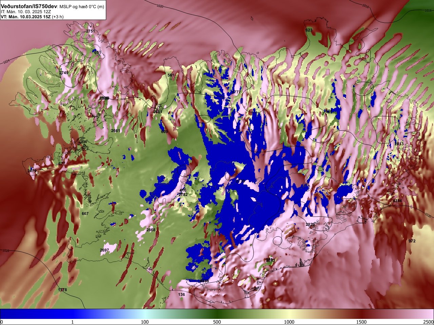434x325 pixels.
Task: Click the '2500' tick on the color scale
Action: (429, 322)
